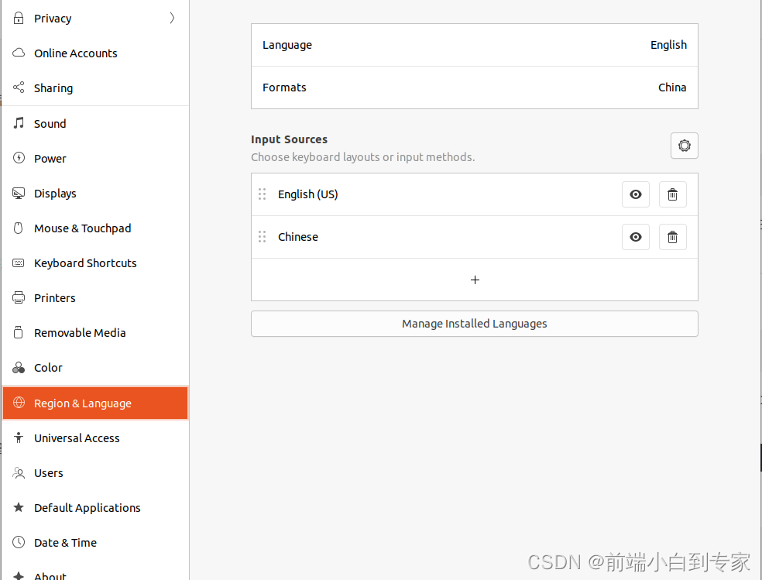Preview the English (US) keyboard layout

[x=636, y=194]
